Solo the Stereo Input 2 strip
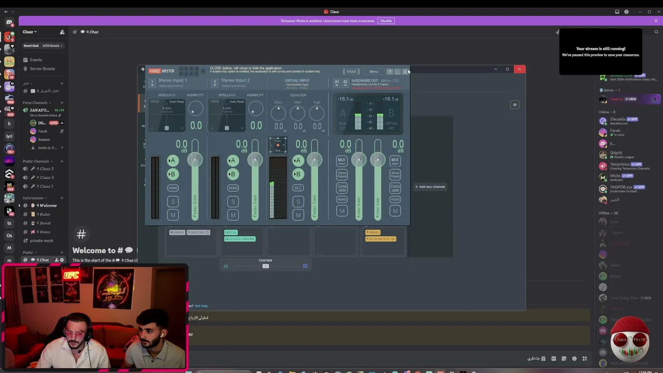 [x=233, y=202]
